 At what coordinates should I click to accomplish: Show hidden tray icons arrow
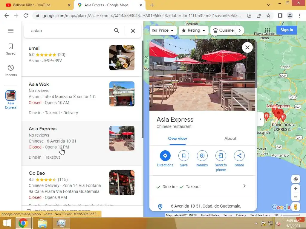tap(256, 223)
